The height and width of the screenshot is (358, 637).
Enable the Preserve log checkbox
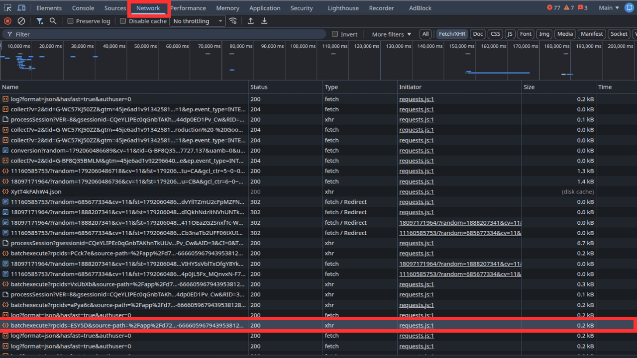[70, 21]
